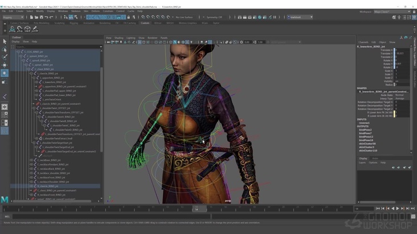Select the arrow Select tool in toolbox
This screenshot has height=234, width=417.
click(5, 41)
